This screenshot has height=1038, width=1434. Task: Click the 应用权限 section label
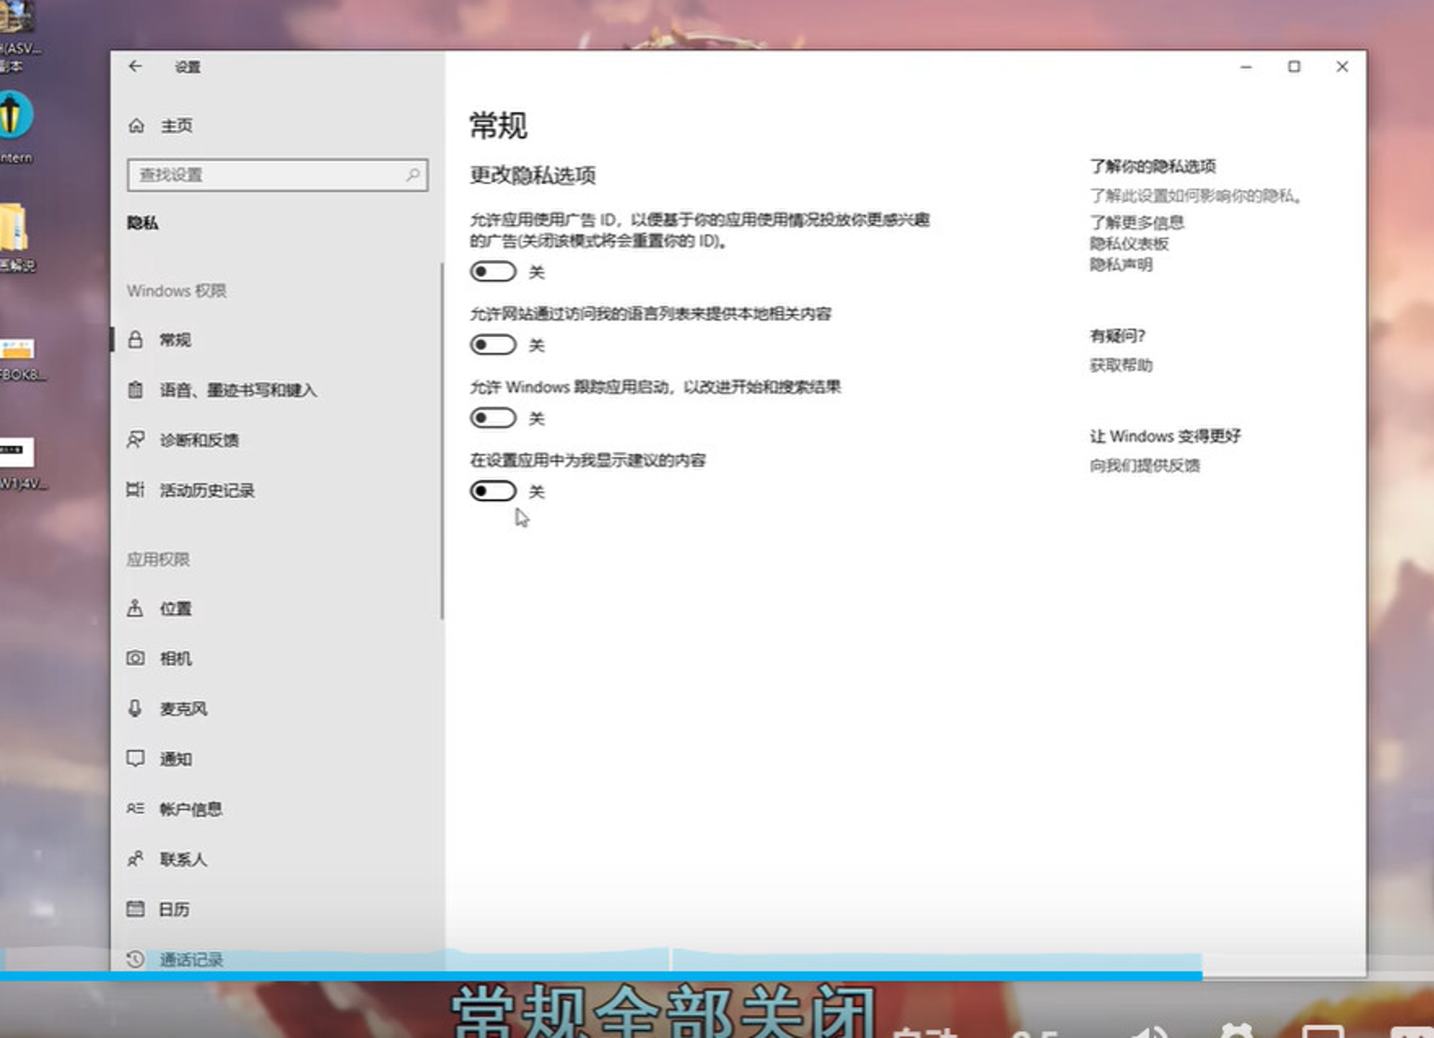point(158,559)
